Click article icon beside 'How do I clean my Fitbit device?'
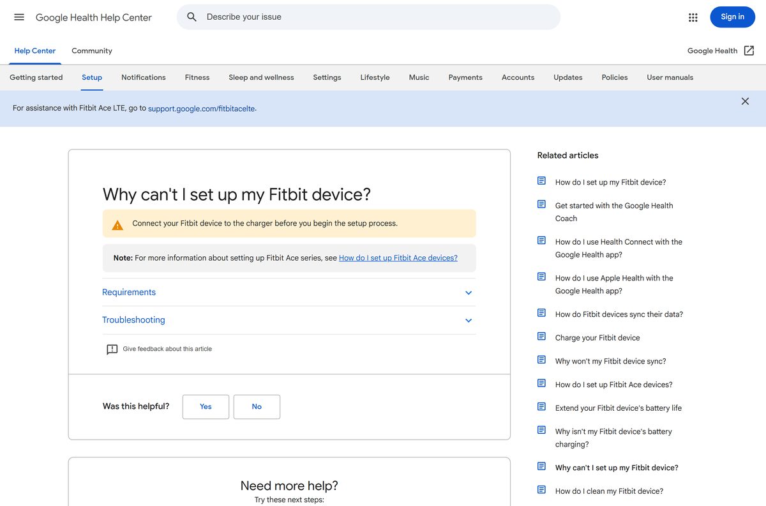Image resolution: width=766 pixels, height=506 pixels. click(x=541, y=489)
